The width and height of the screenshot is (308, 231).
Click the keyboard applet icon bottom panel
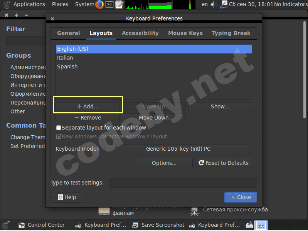[x=249, y=225]
